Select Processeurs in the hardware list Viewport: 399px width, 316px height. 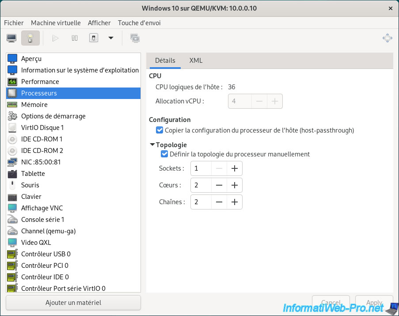click(x=73, y=93)
